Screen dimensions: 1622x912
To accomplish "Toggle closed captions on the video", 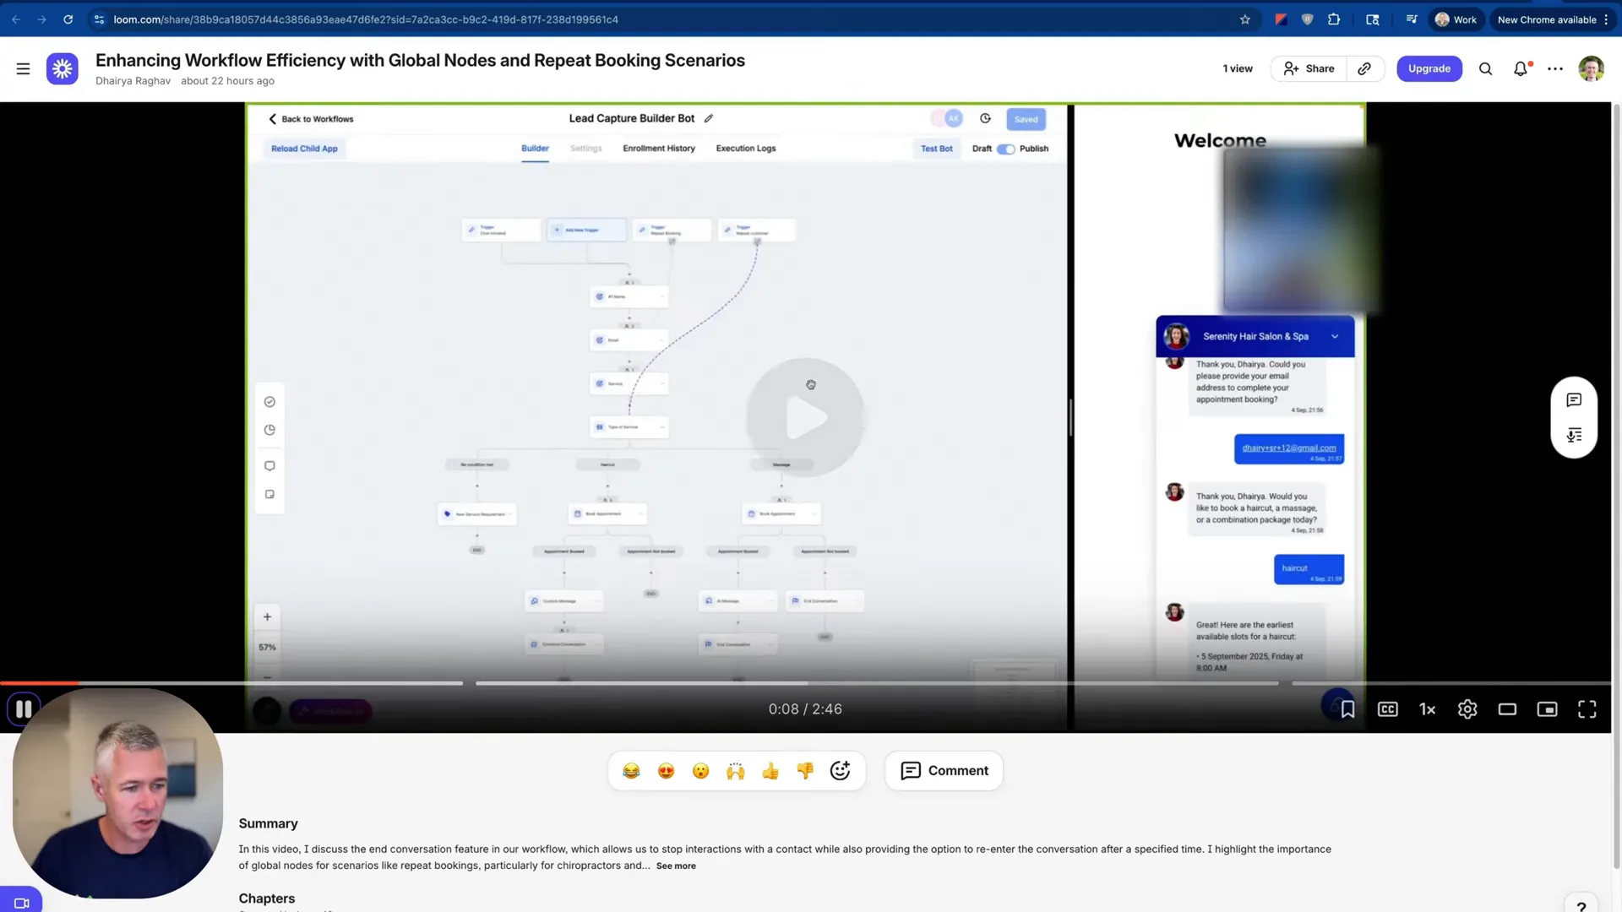I will (1387, 709).
